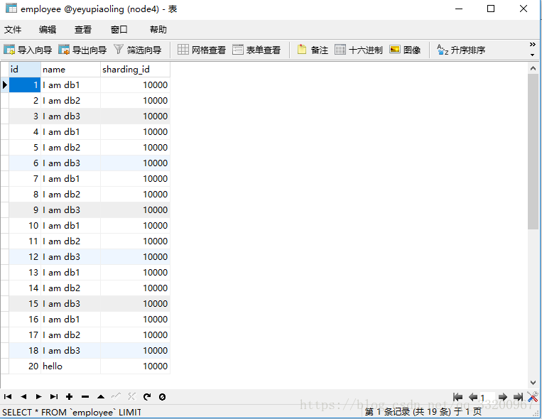
Task: Click the name column header
Action: pyautogui.click(x=70, y=70)
